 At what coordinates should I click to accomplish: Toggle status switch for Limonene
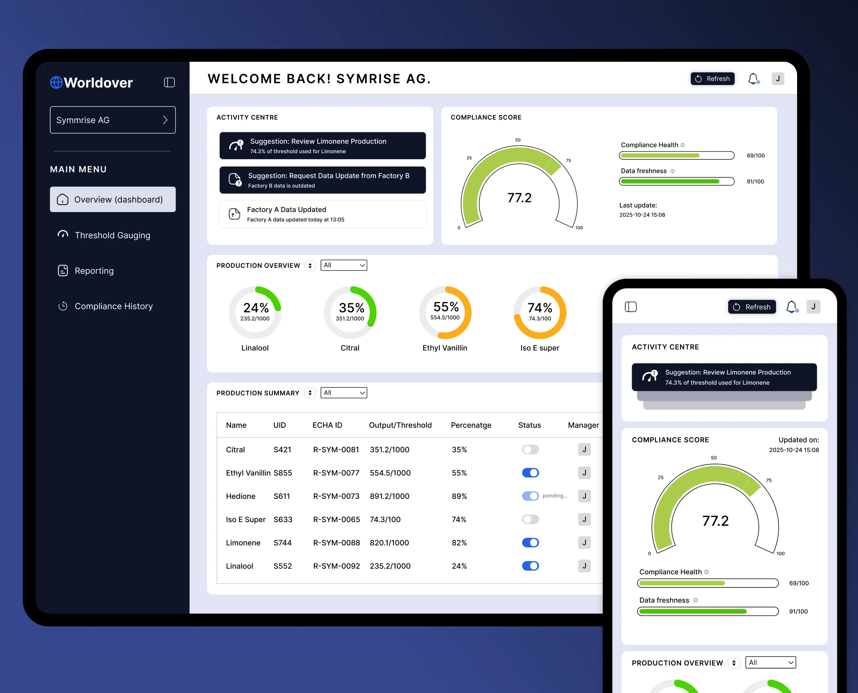click(x=531, y=543)
